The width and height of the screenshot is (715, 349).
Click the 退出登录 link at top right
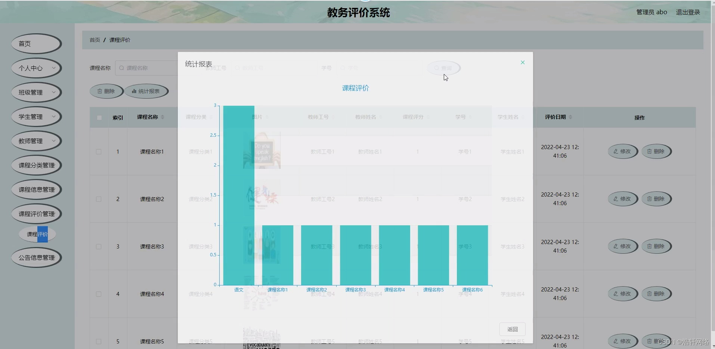point(688,12)
